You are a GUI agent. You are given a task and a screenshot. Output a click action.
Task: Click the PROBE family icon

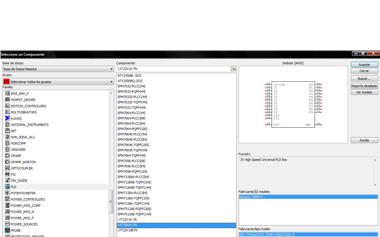tap(7, 230)
